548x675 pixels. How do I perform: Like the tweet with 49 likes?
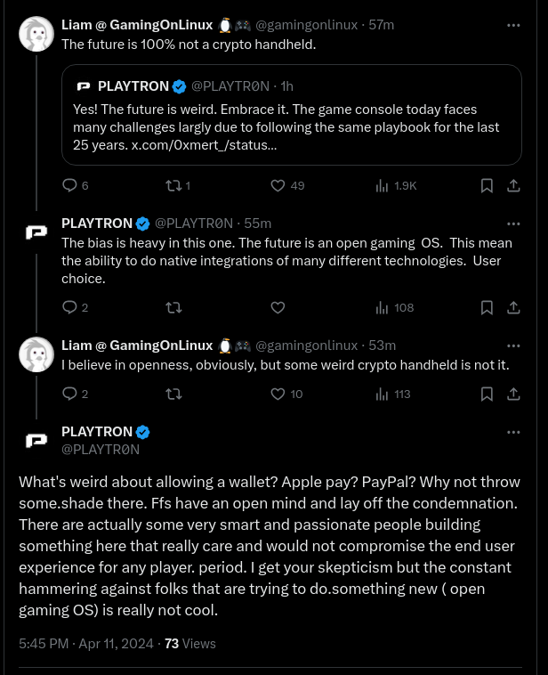pos(278,185)
